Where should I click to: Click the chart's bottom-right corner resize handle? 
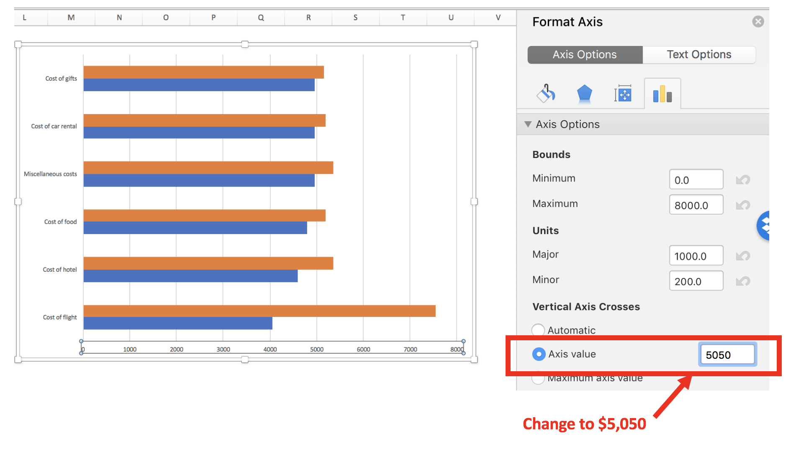point(474,360)
